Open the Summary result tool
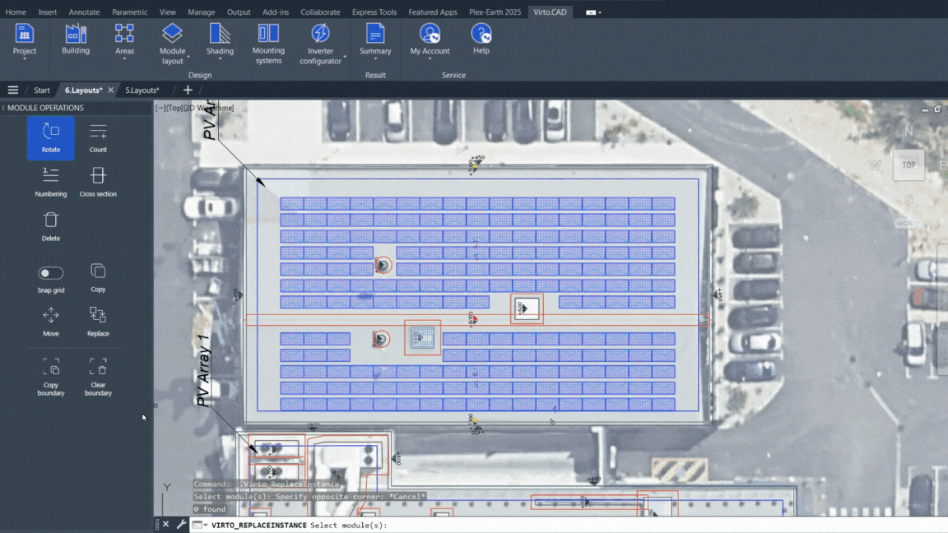The width and height of the screenshot is (948, 533). coord(375,39)
